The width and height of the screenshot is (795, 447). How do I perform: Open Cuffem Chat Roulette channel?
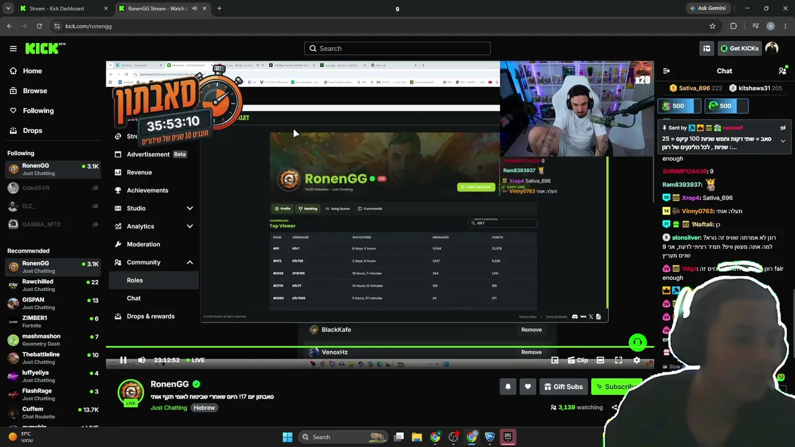click(53, 412)
